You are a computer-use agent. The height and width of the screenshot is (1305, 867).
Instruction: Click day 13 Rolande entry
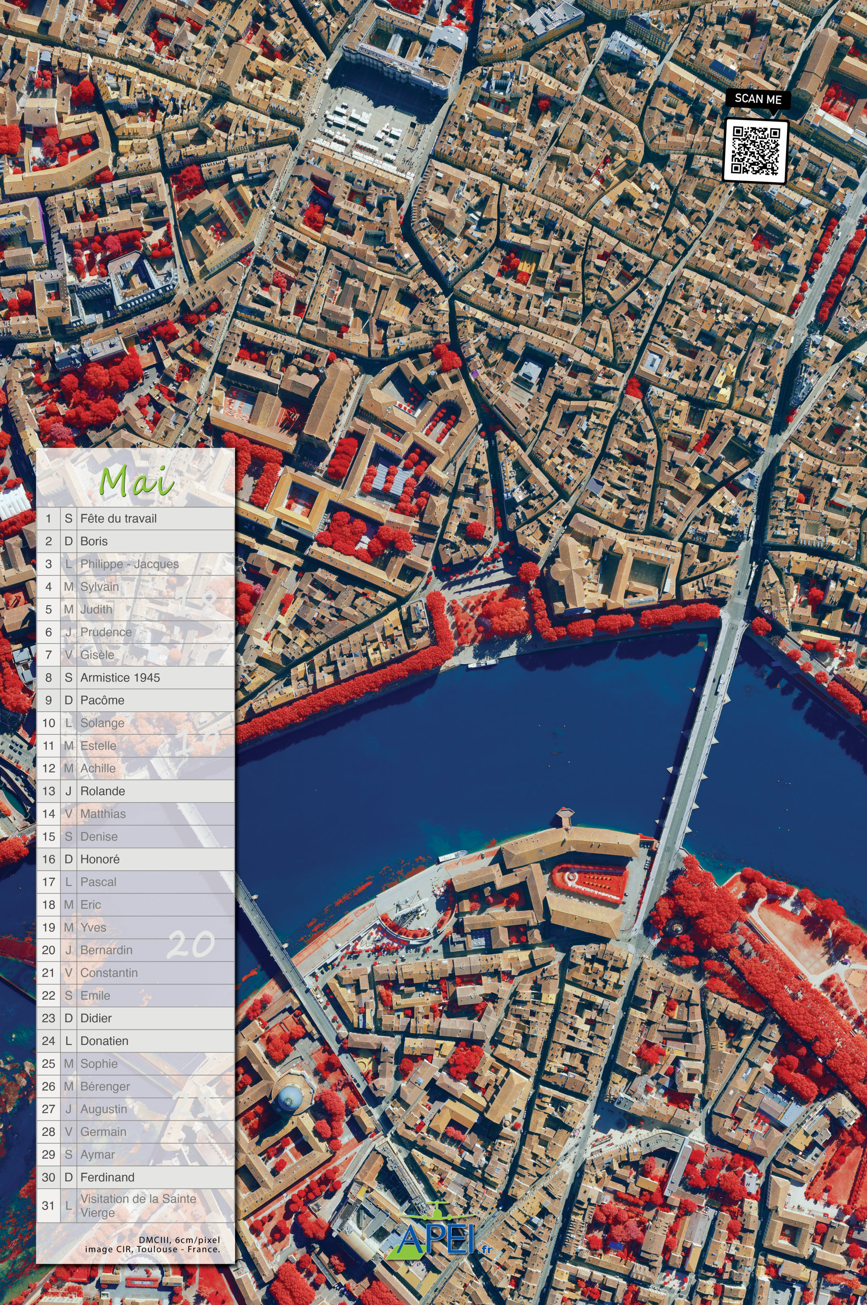click(x=135, y=791)
